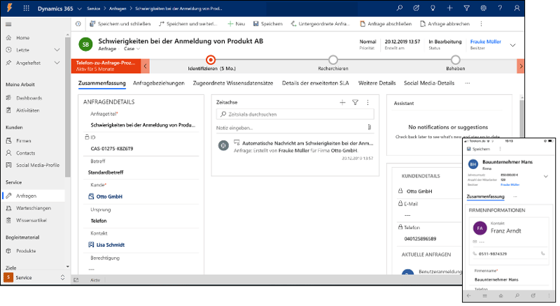The image size is (560, 306).
Task: Expand header chevron in mobile preview
Action: click(x=546, y=176)
